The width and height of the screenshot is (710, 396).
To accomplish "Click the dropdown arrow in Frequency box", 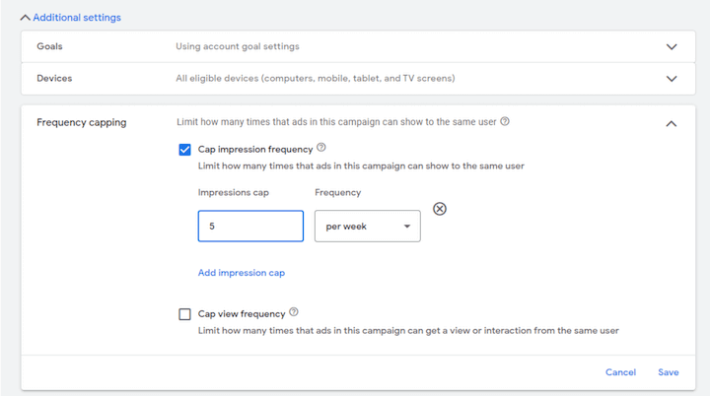I will click(407, 227).
